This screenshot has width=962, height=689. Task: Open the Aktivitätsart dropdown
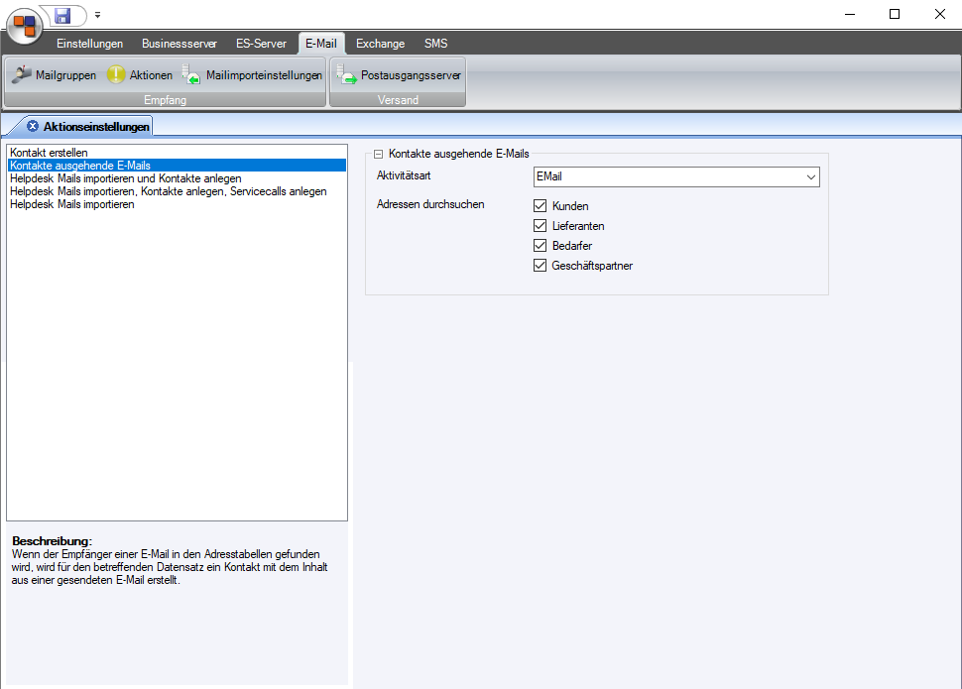pos(811,177)
